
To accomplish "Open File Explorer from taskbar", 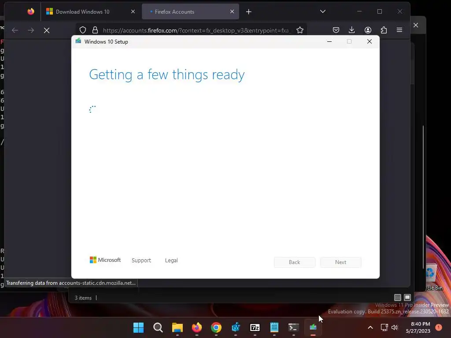I will pyautogui.click(x=177, y=327).
